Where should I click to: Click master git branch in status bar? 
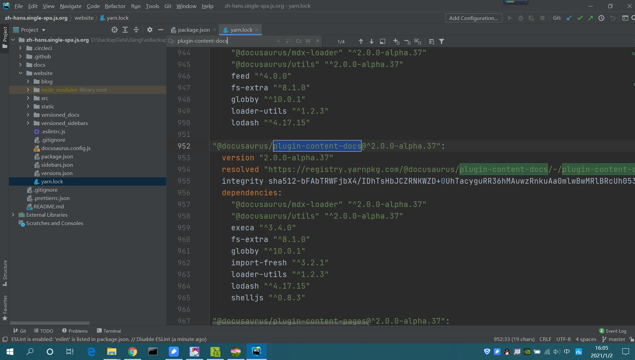coord(614,339)
